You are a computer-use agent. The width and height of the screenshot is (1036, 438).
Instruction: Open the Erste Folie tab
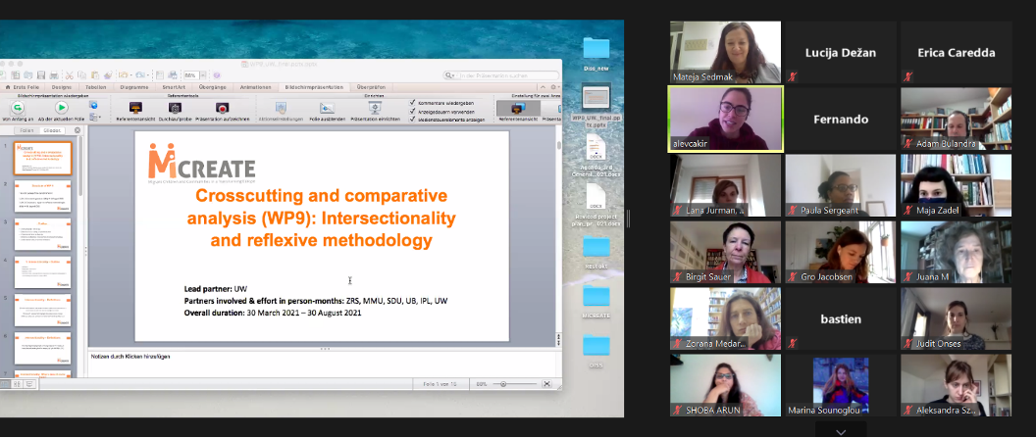click(23, 87)
